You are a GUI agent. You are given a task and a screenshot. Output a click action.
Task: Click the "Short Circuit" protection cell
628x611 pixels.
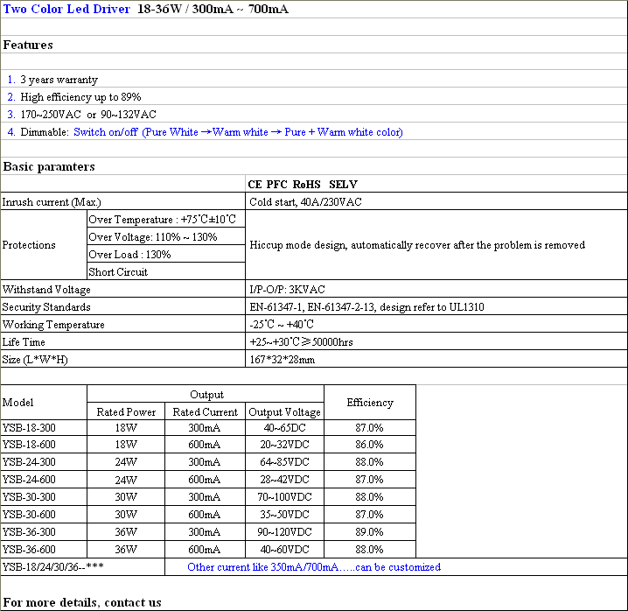[118, 272]
